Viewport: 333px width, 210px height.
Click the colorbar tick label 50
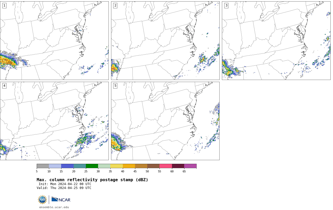click(147, 171)
